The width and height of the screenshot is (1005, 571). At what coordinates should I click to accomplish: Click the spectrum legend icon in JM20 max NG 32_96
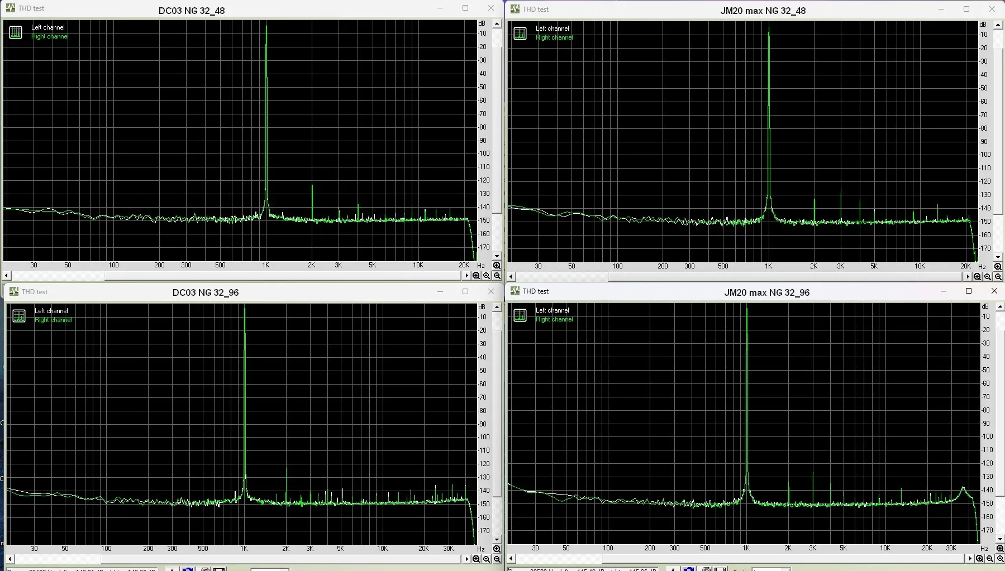click(520, 315)
